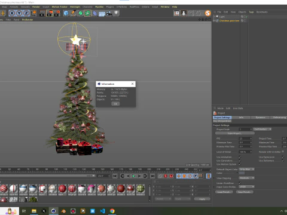Open the purple deformer icon
287x215 pixels.
(95, 13)
